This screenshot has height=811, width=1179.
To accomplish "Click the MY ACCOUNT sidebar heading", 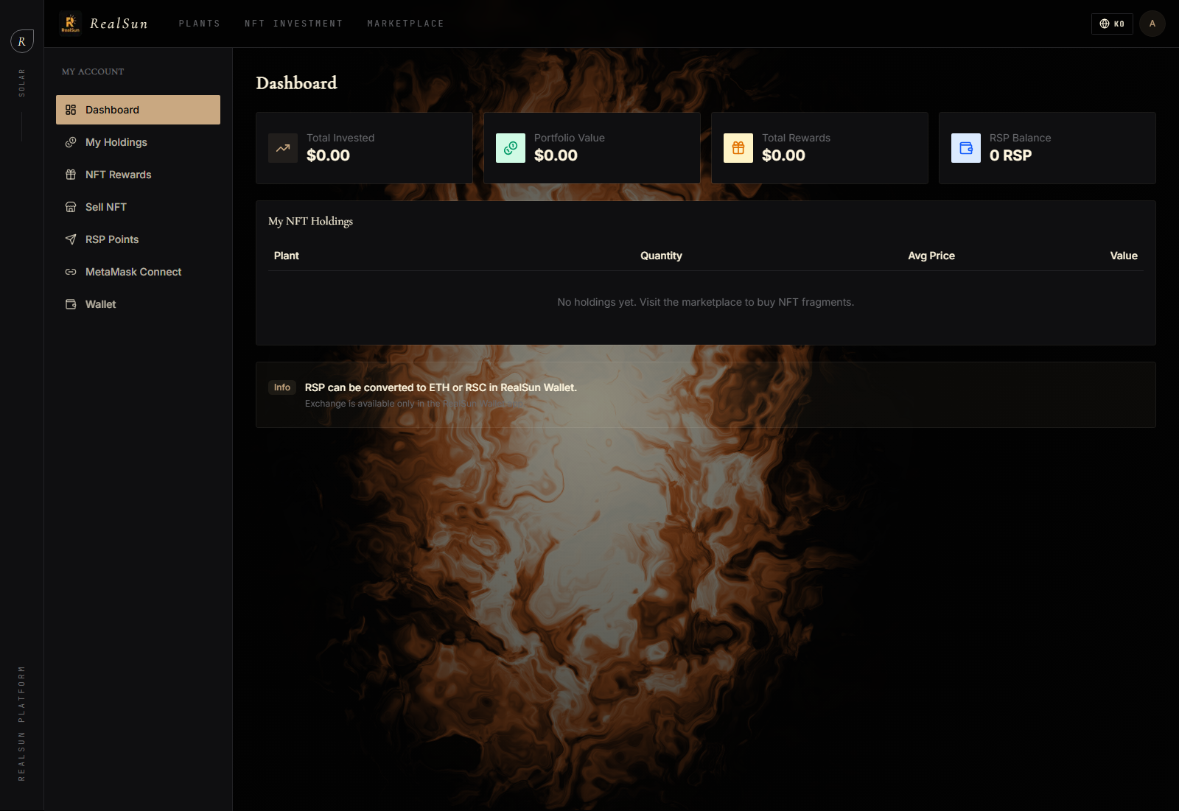I will pyautogui.click(x=93, y=71).
